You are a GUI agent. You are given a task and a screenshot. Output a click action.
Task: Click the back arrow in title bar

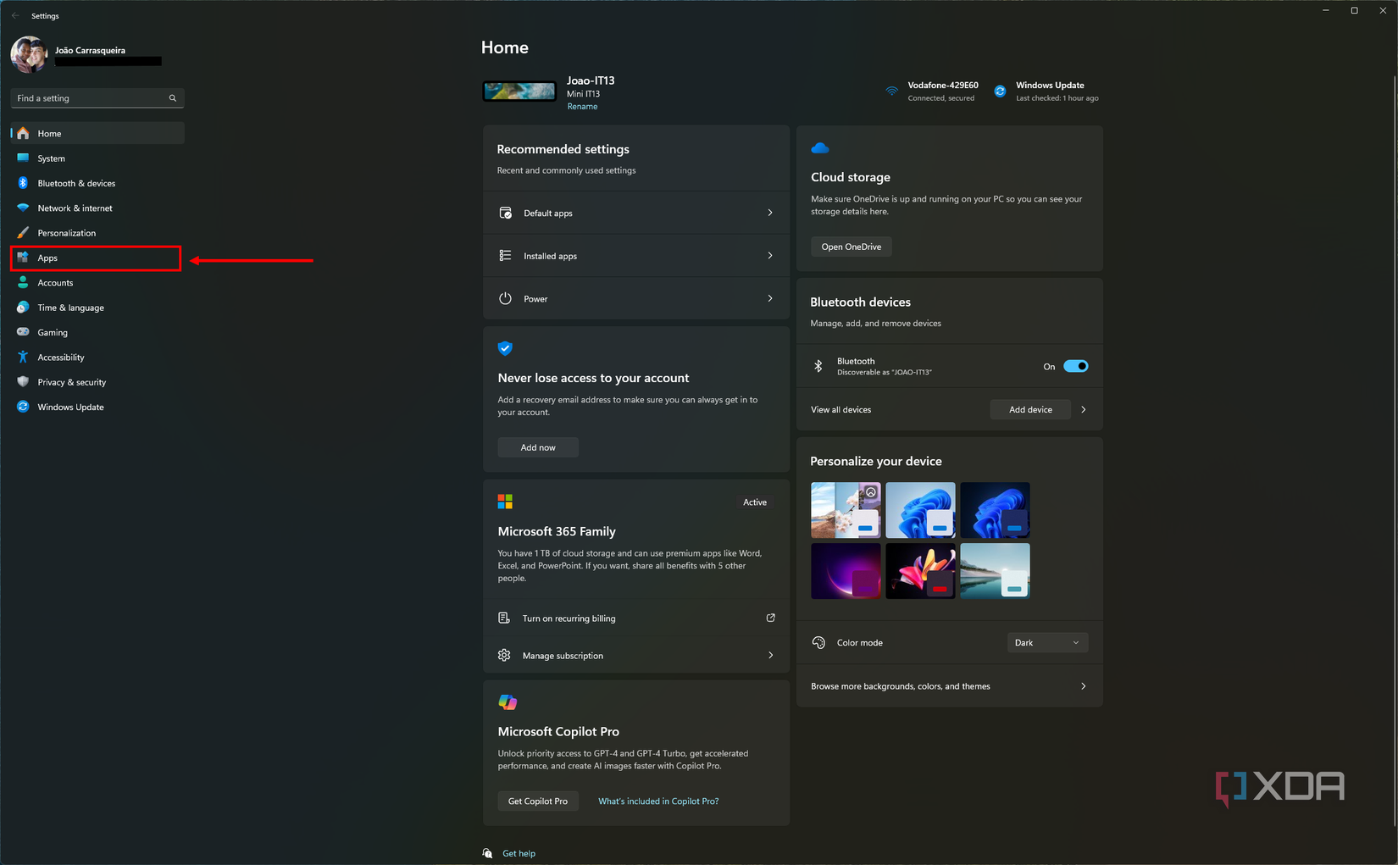pos(15,15)
